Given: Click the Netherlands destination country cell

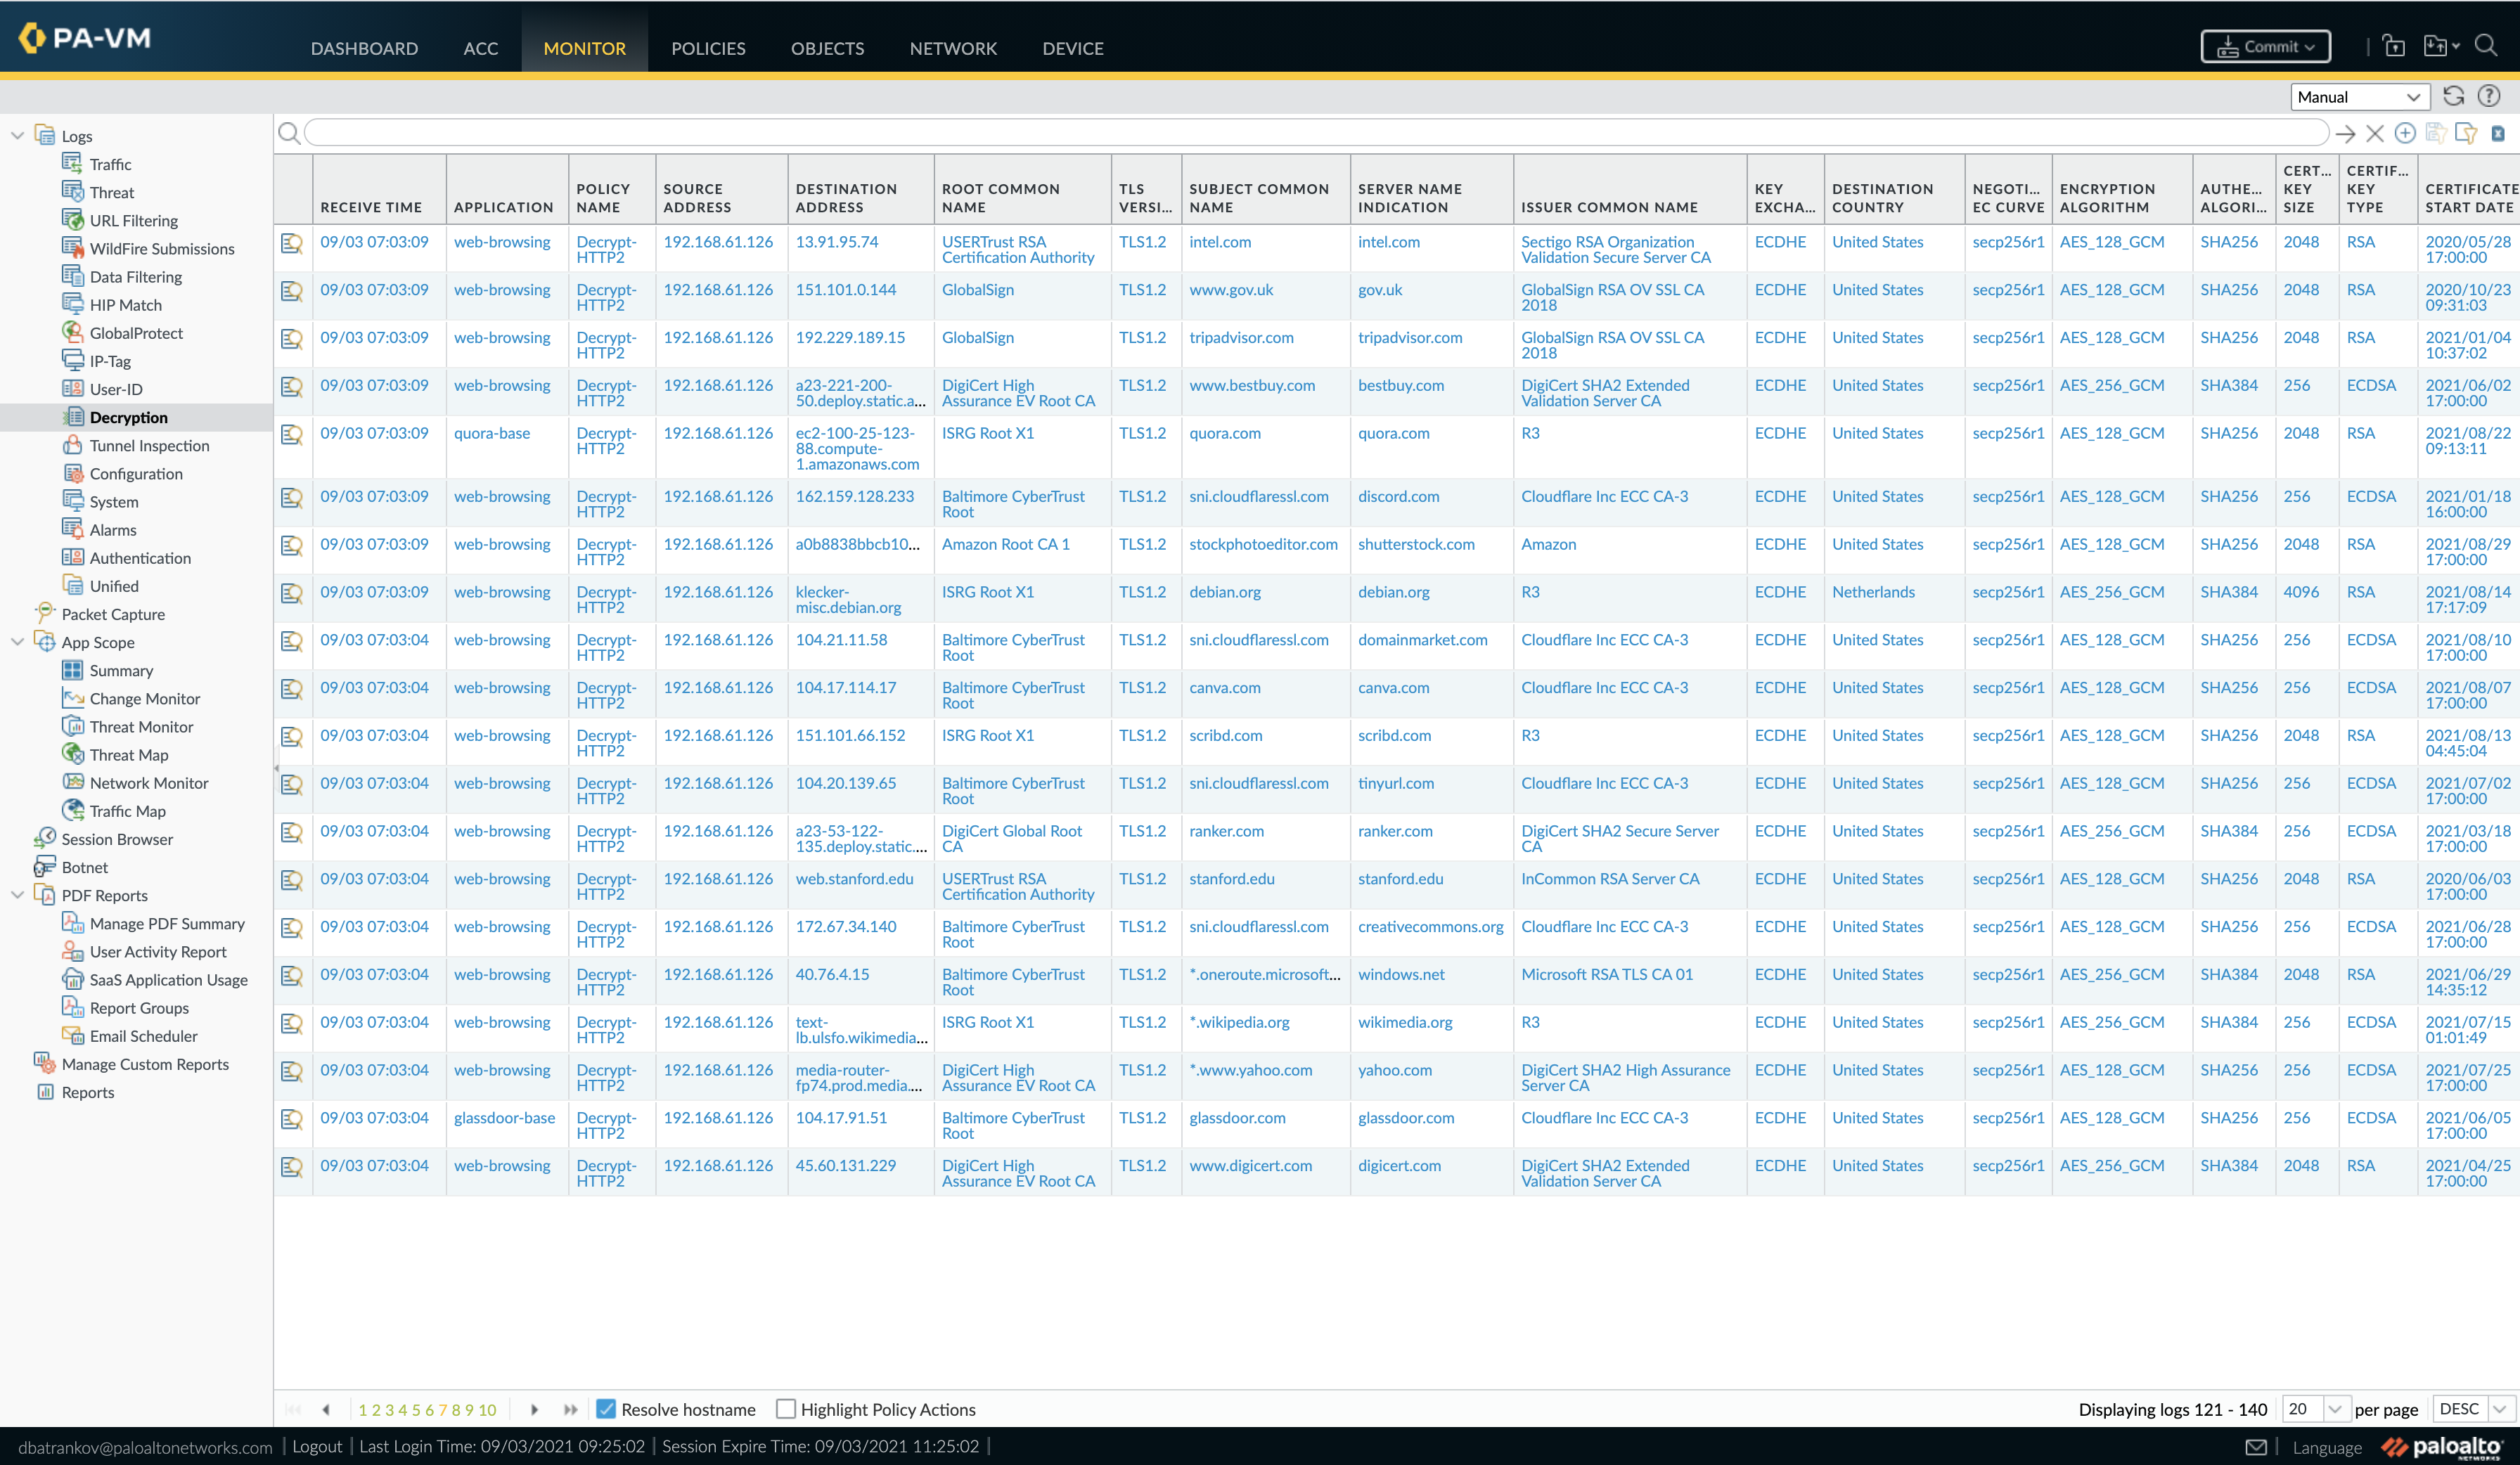Looking at the screenshot, I should (1873, 592).
